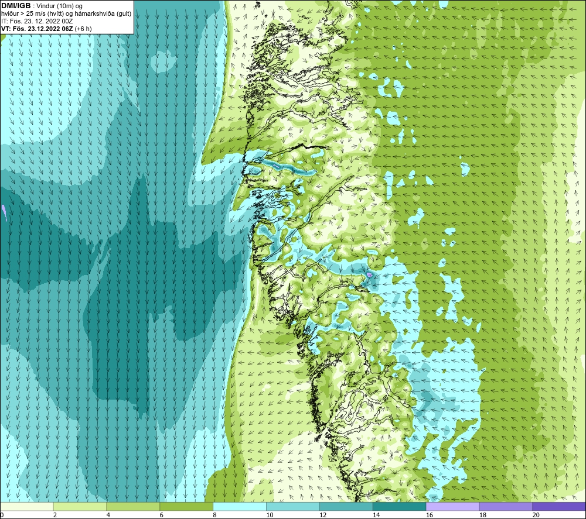Click the 12–14 m/s teal legend swatch
This screenshot has height=519, width=586.
pos(346,507)
